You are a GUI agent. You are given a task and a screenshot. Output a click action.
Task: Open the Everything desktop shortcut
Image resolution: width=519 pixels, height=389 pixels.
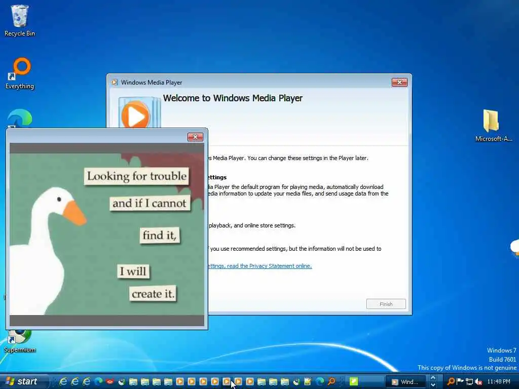click(x=20, y=73)
